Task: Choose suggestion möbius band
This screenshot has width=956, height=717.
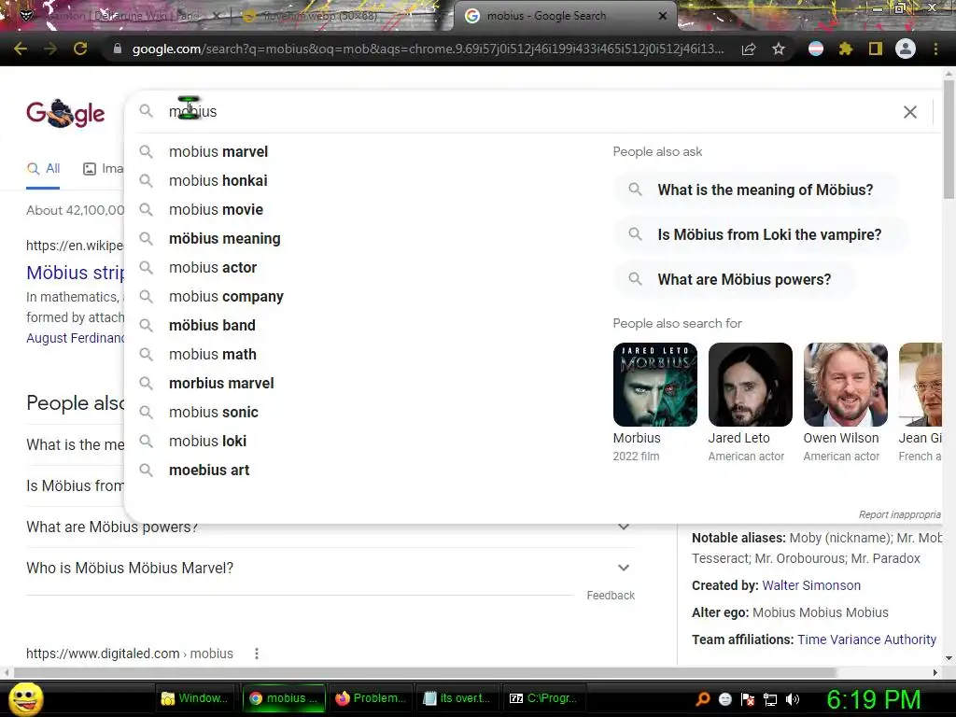Action: [x=212, y=325]
